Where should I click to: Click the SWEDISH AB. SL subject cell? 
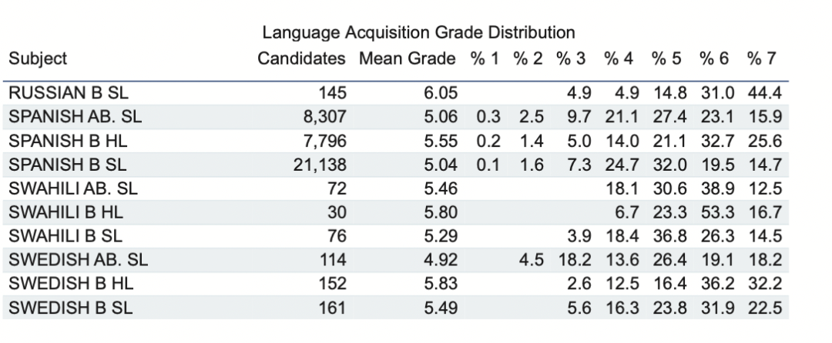pyautogui.click(x=79, y=260)
